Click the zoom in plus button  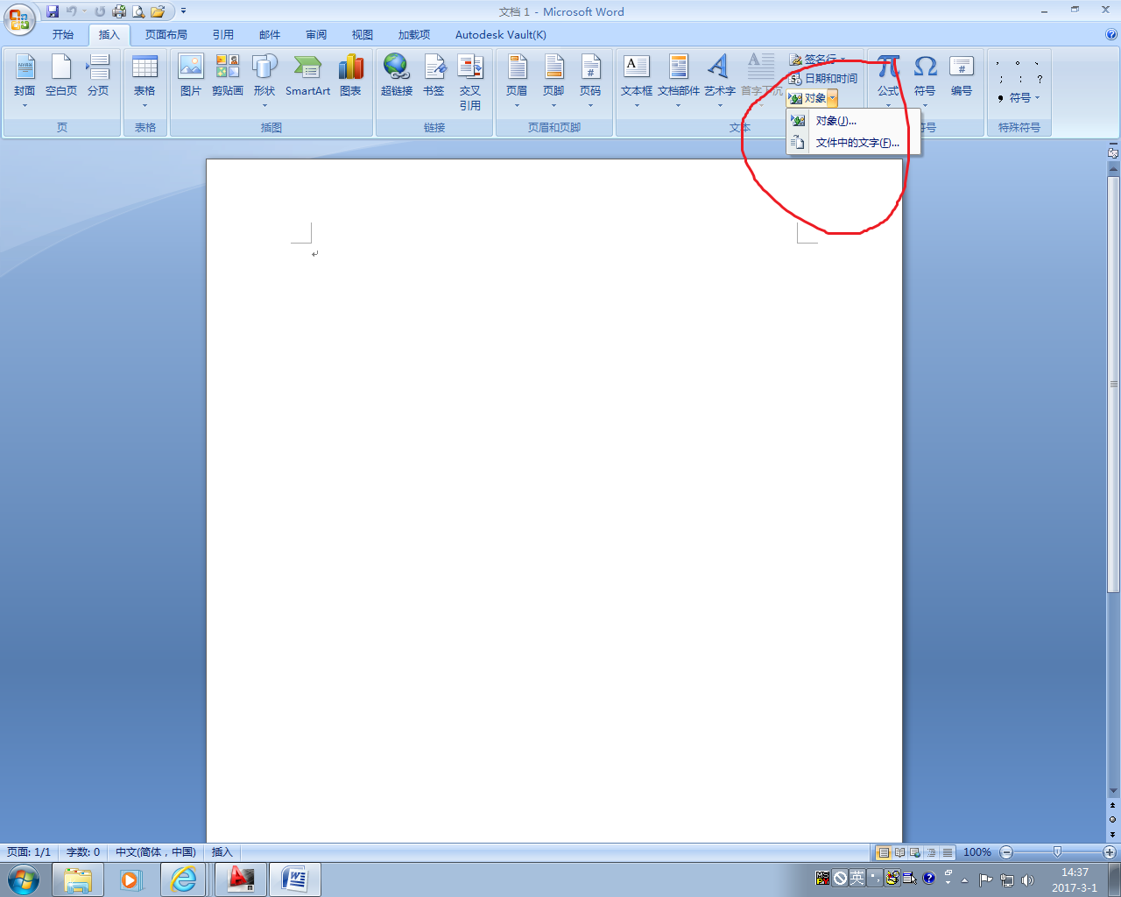tap(1109, 852)
